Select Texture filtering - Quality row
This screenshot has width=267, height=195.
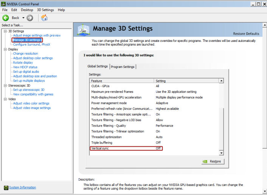click(x=154, y=126)
